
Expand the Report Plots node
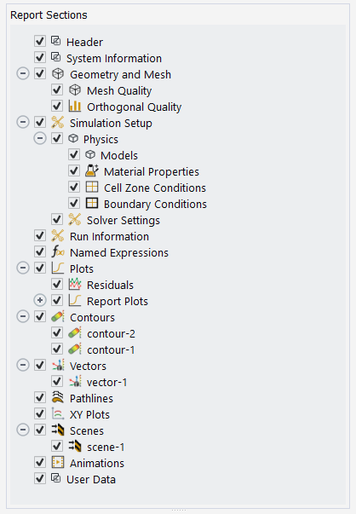pyautogui.click(x=40, y=300)
